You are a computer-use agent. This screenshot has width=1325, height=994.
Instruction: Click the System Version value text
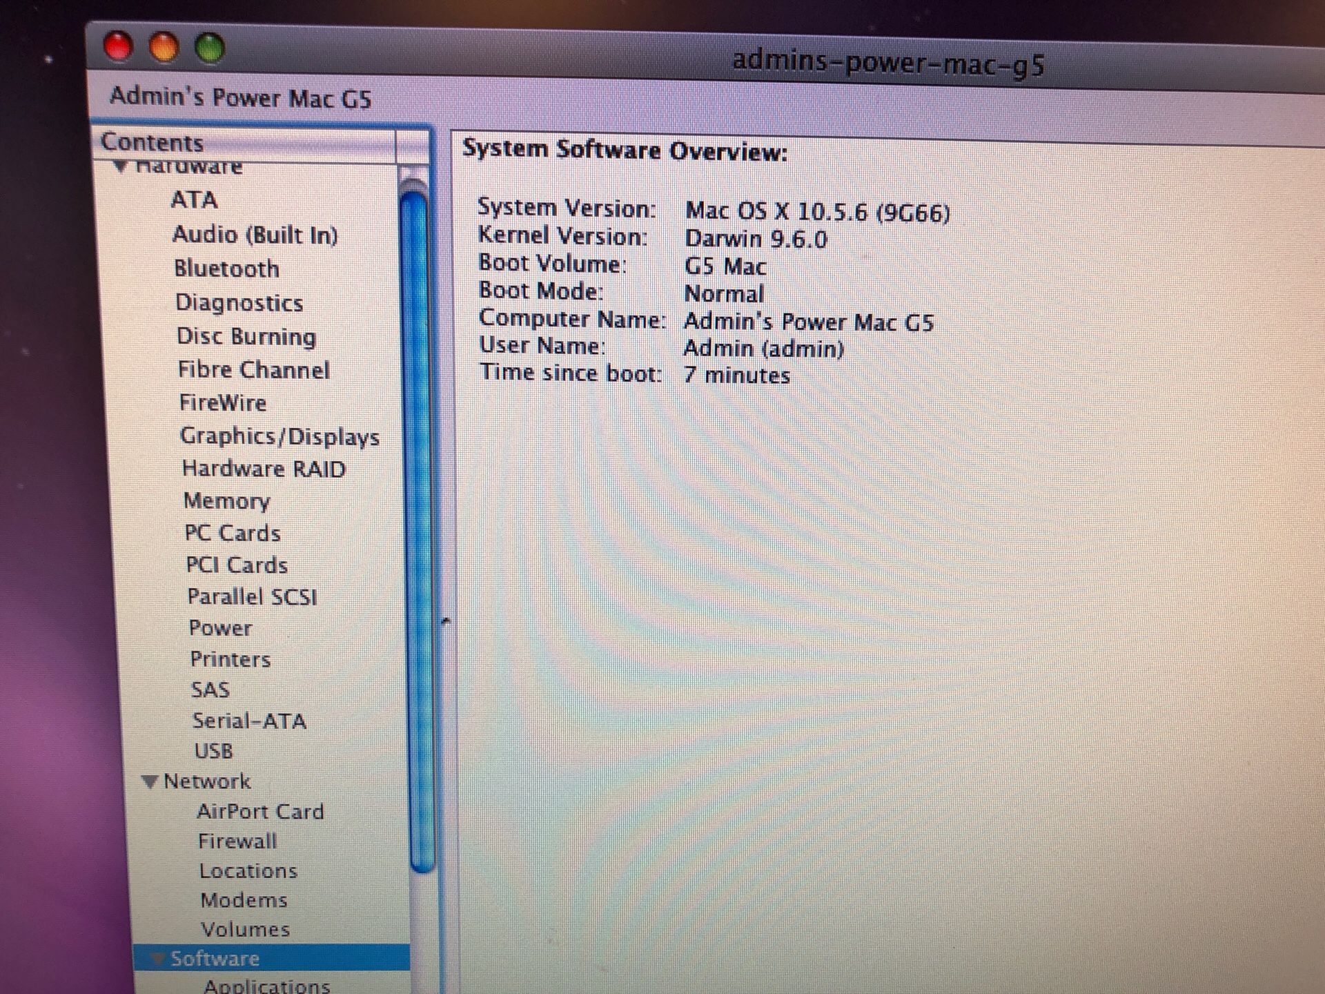(x=817, y=211)
